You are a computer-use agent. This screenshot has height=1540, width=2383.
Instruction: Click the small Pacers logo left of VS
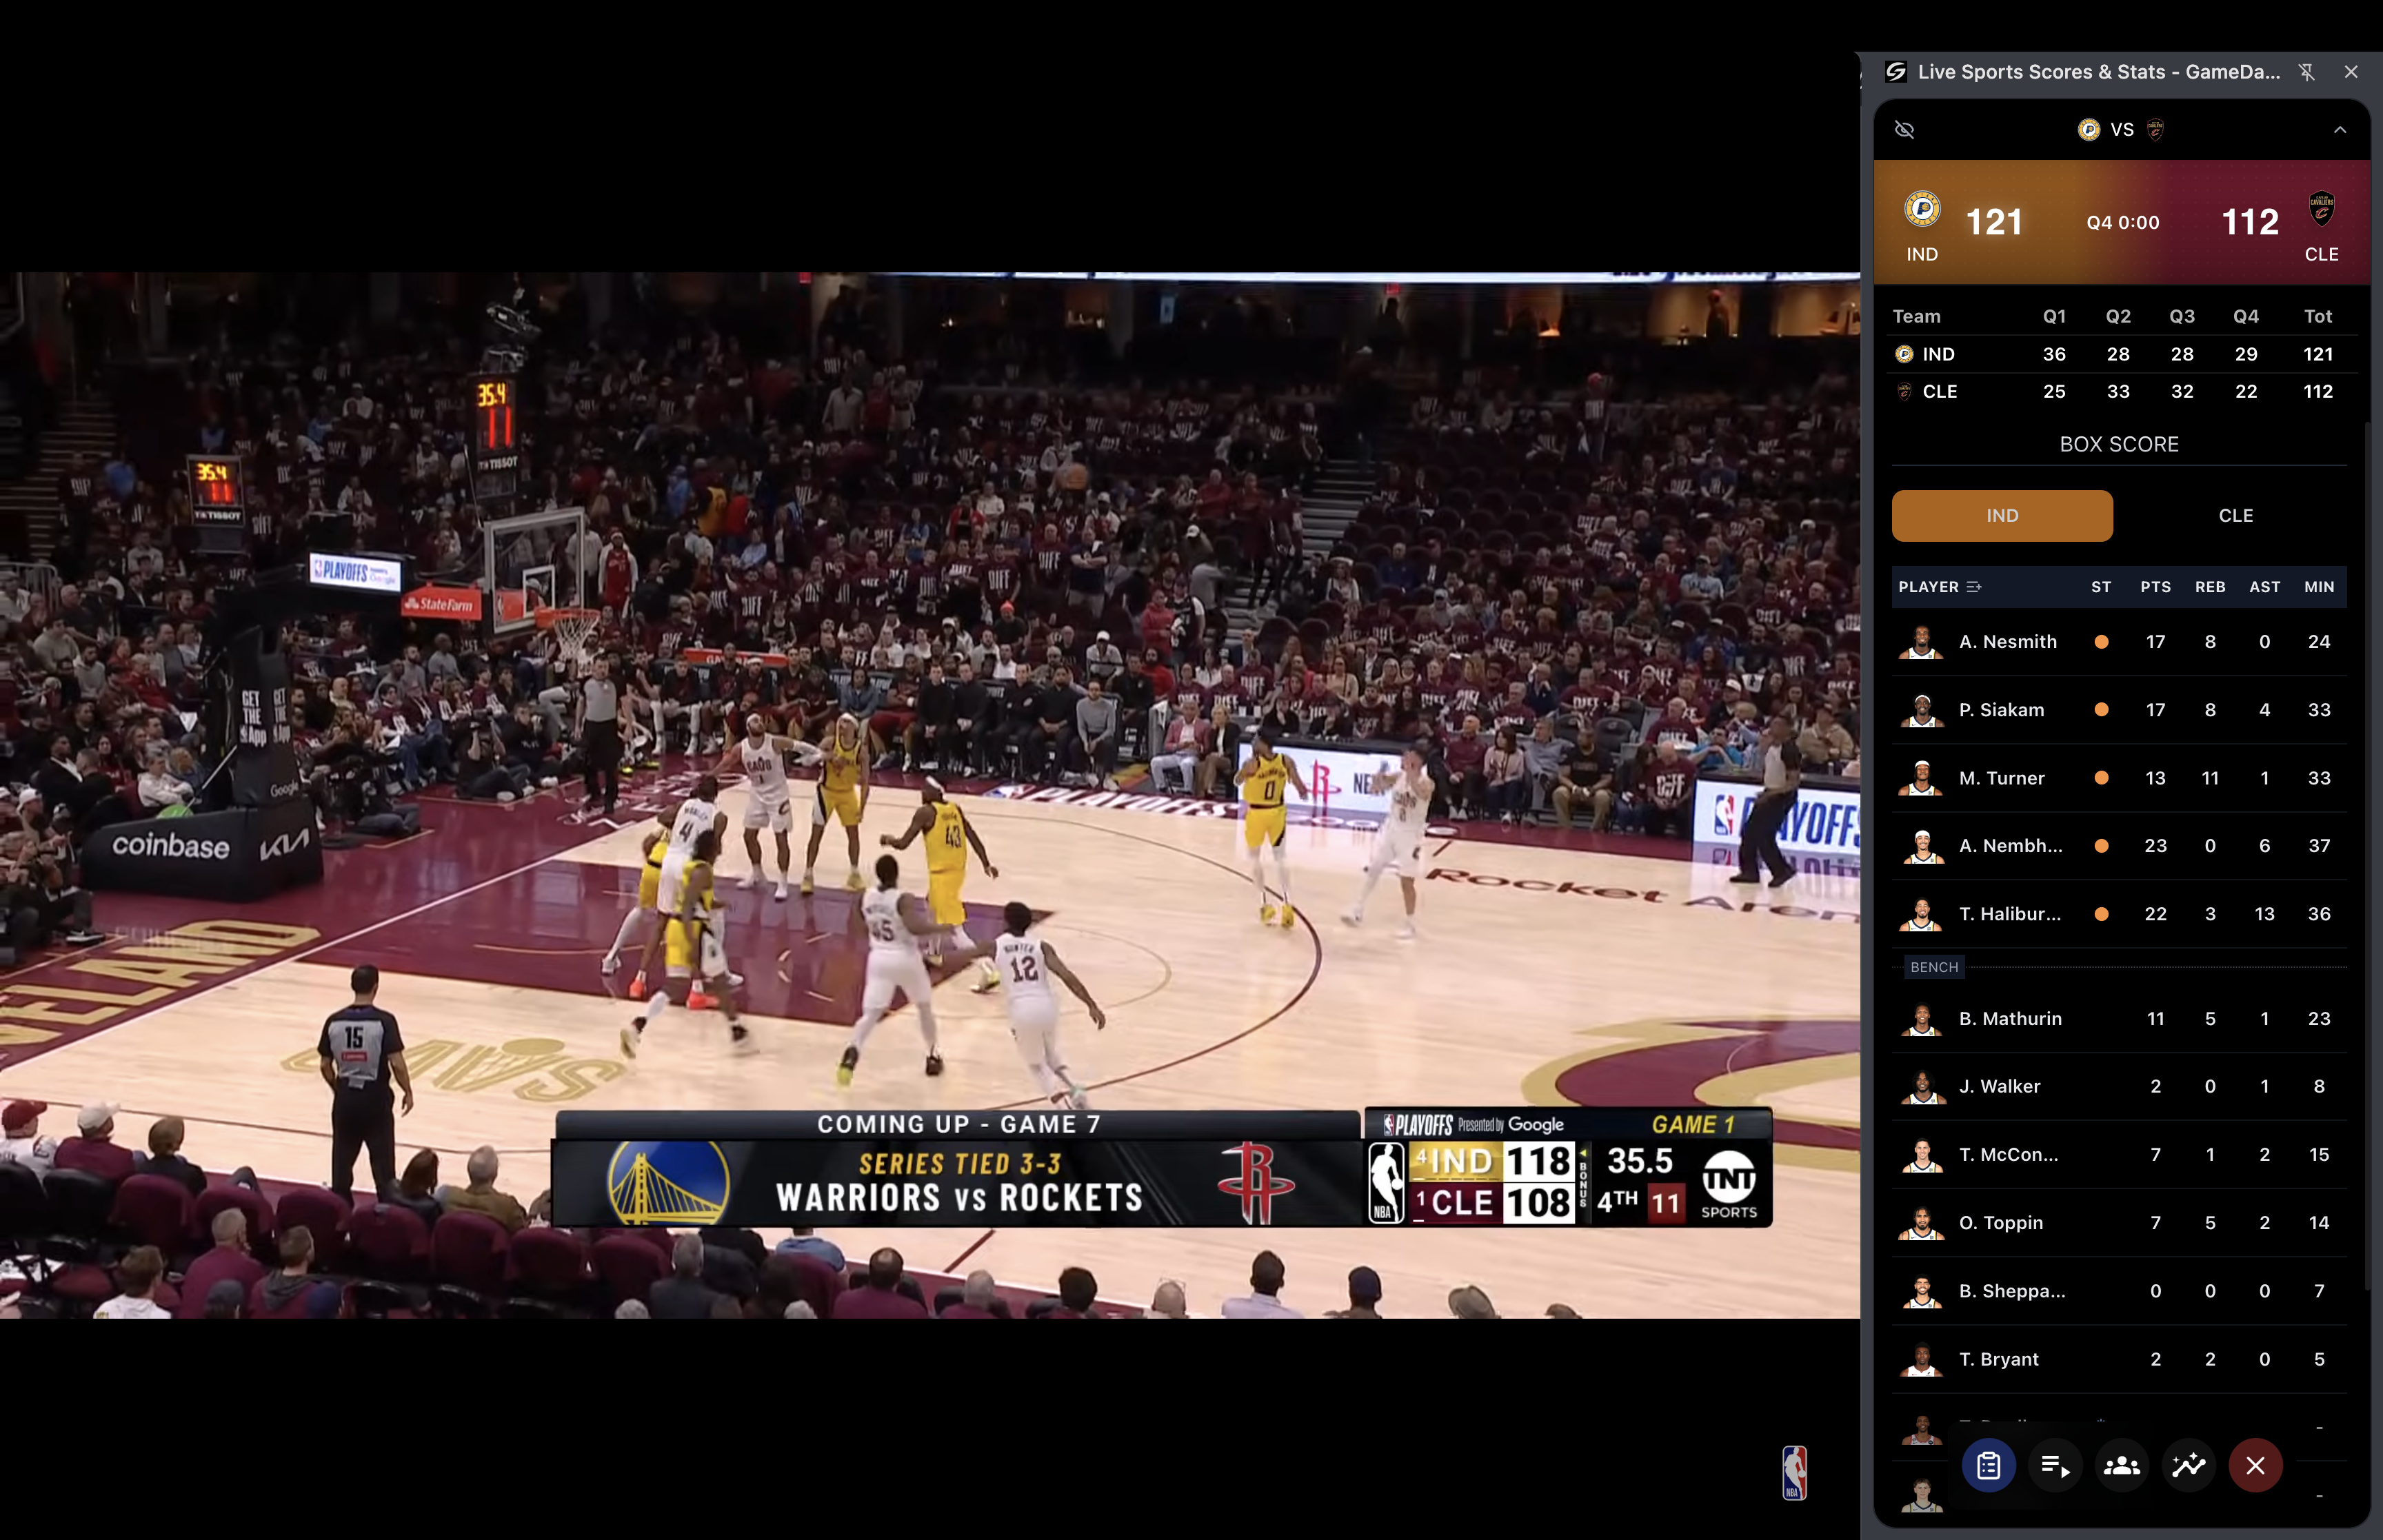coord(2089,130)
